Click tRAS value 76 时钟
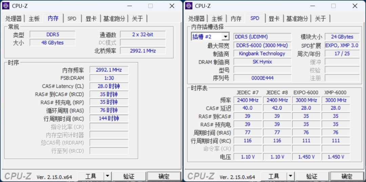 [x=109, y=110]
